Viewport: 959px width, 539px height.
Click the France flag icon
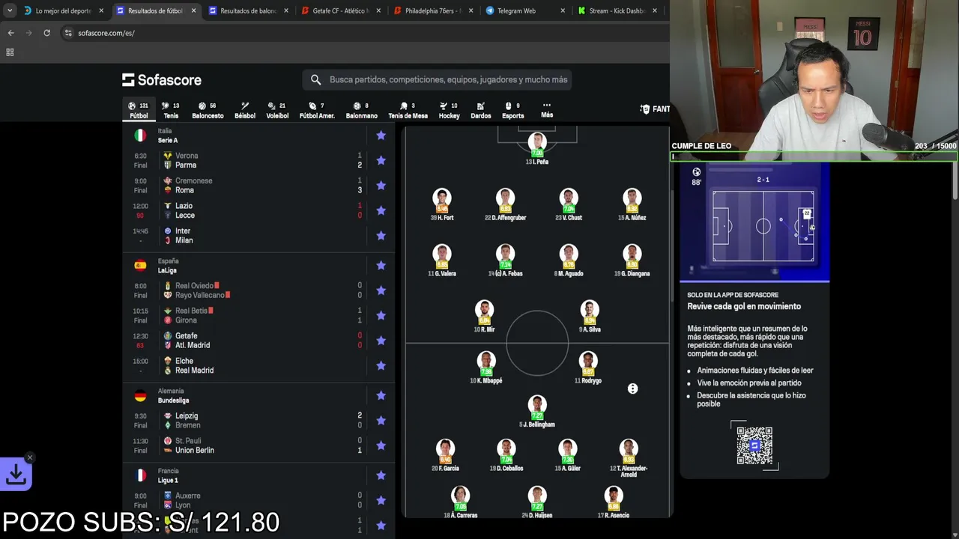point(140,475)
